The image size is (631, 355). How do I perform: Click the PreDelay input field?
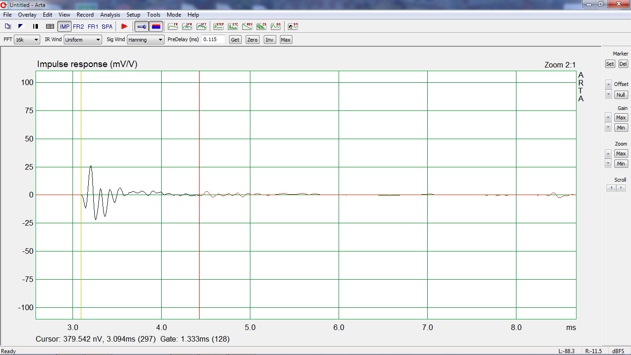point(213,40)
